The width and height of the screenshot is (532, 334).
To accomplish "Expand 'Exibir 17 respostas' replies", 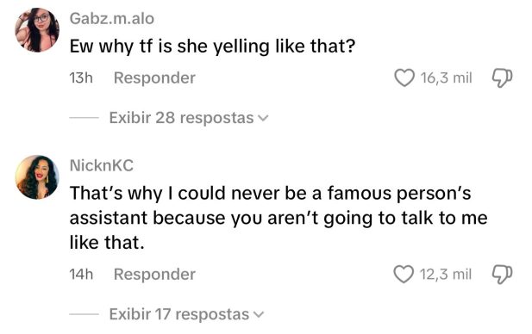I will (186, 314).
